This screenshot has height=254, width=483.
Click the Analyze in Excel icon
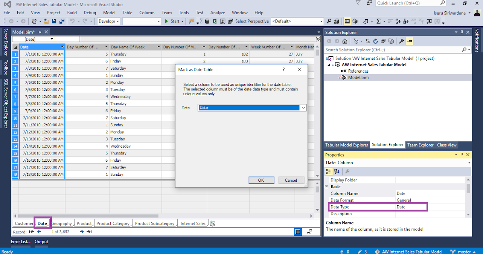215,21
